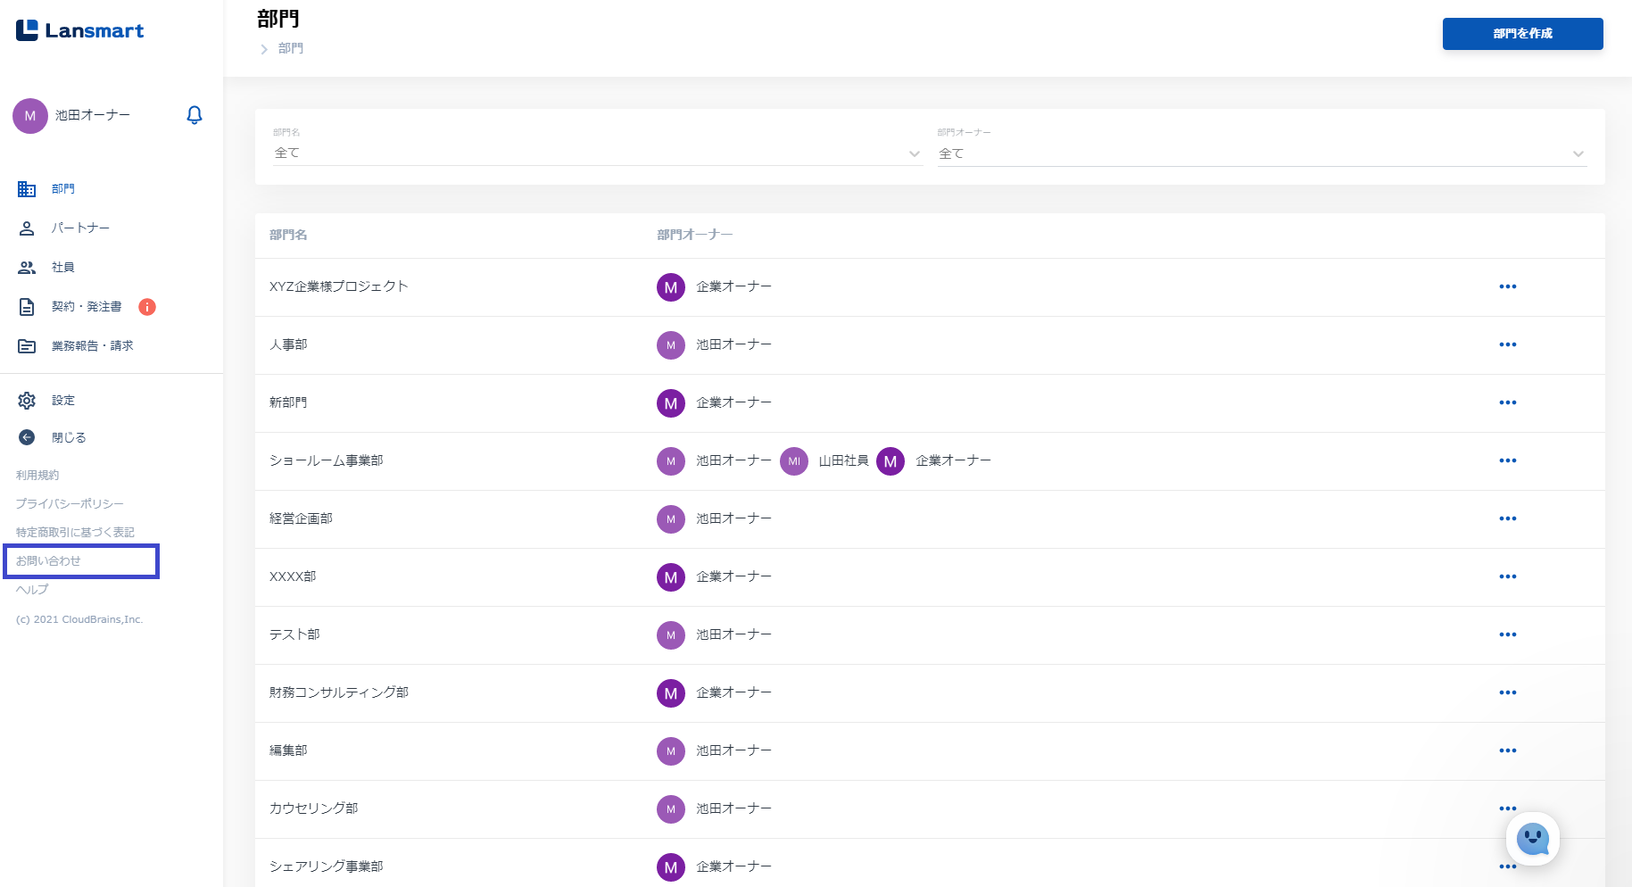Open the chatbot assistant bubble
Screen dimensions: 1632x887
click(x=1532, y=839)
